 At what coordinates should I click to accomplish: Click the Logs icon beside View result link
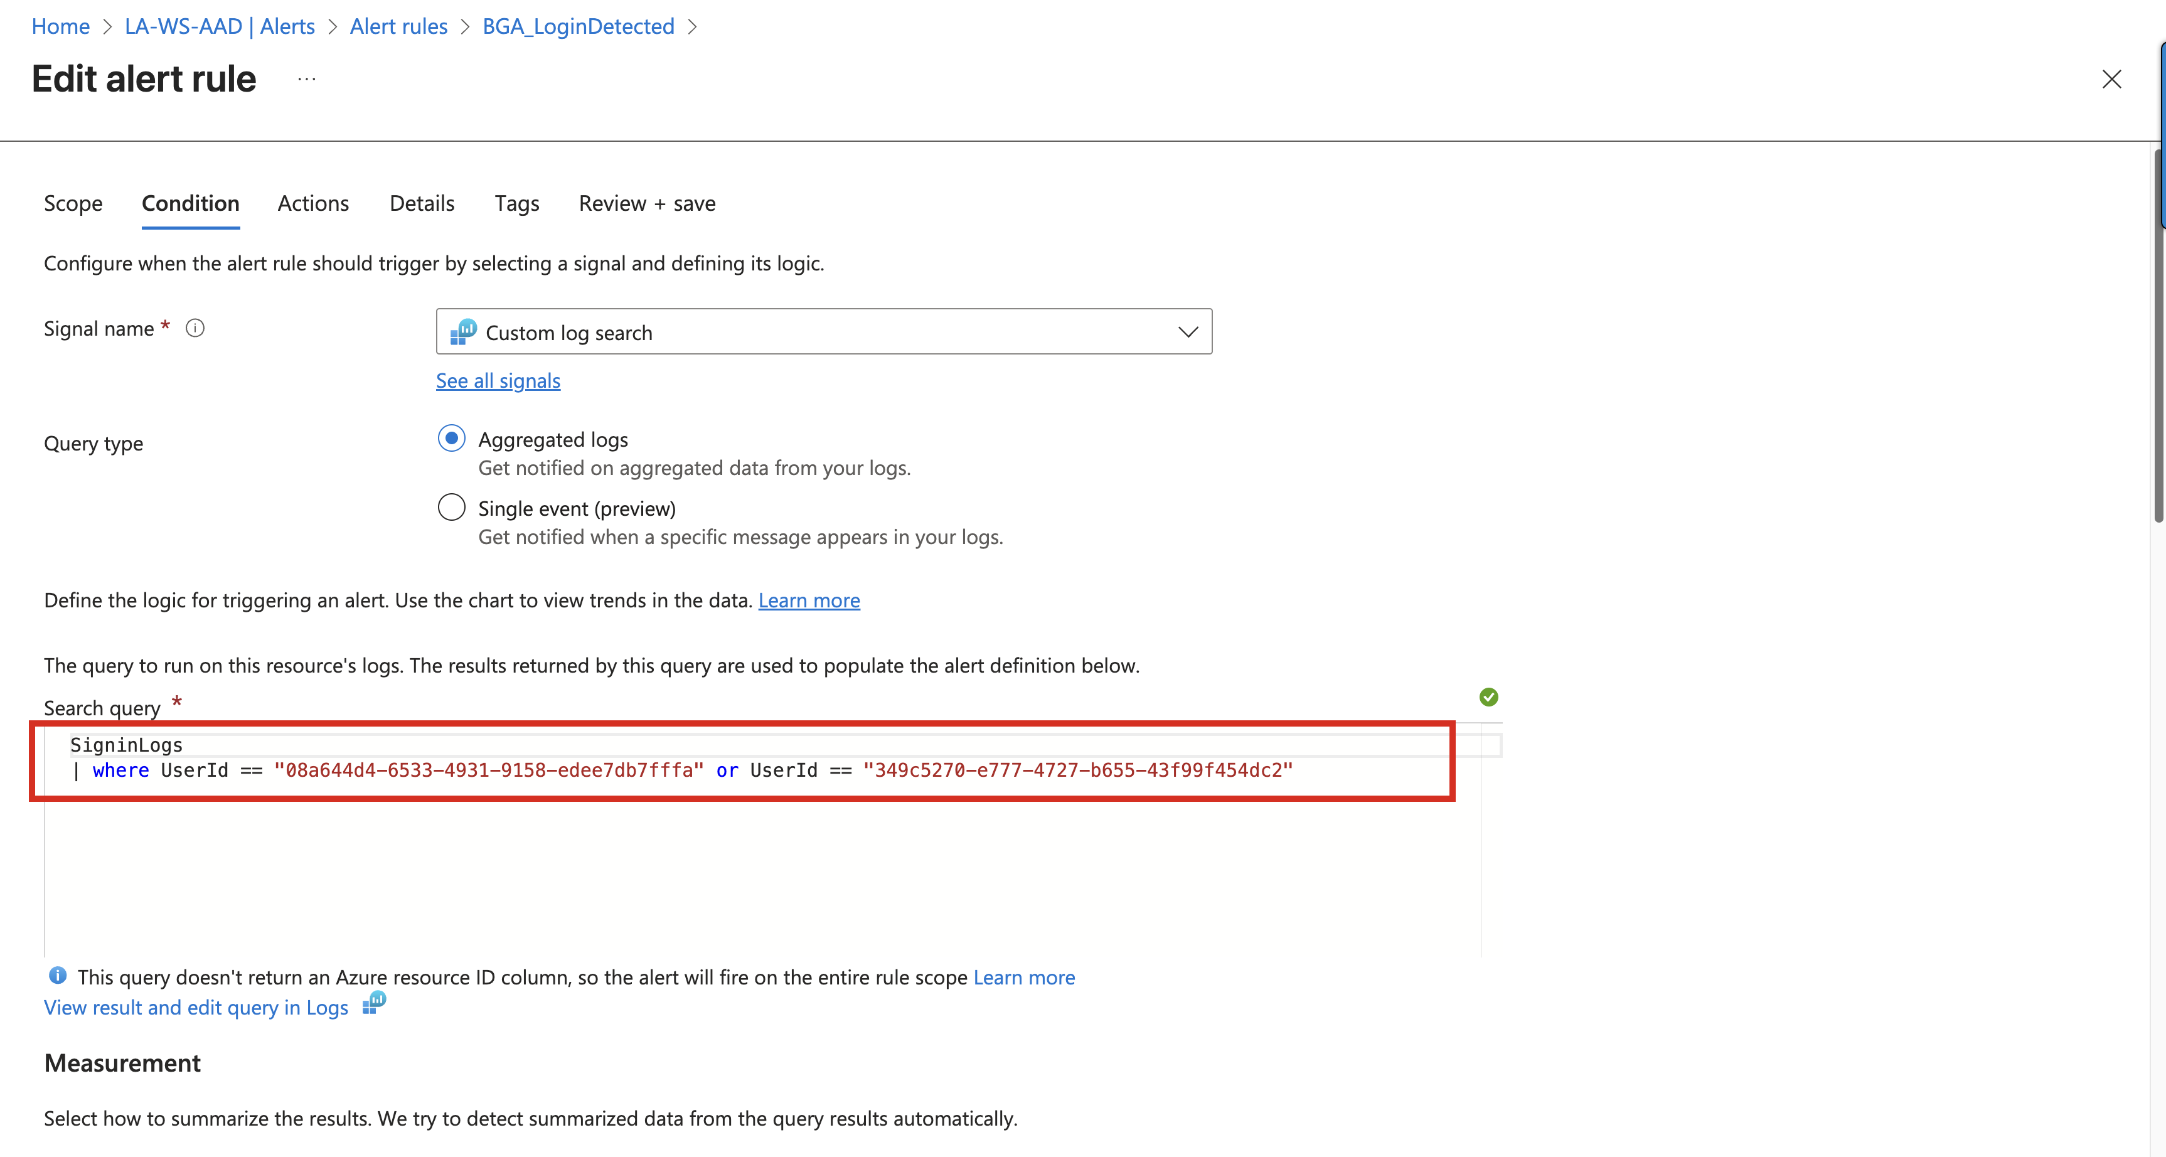(x=374, y=1002)
